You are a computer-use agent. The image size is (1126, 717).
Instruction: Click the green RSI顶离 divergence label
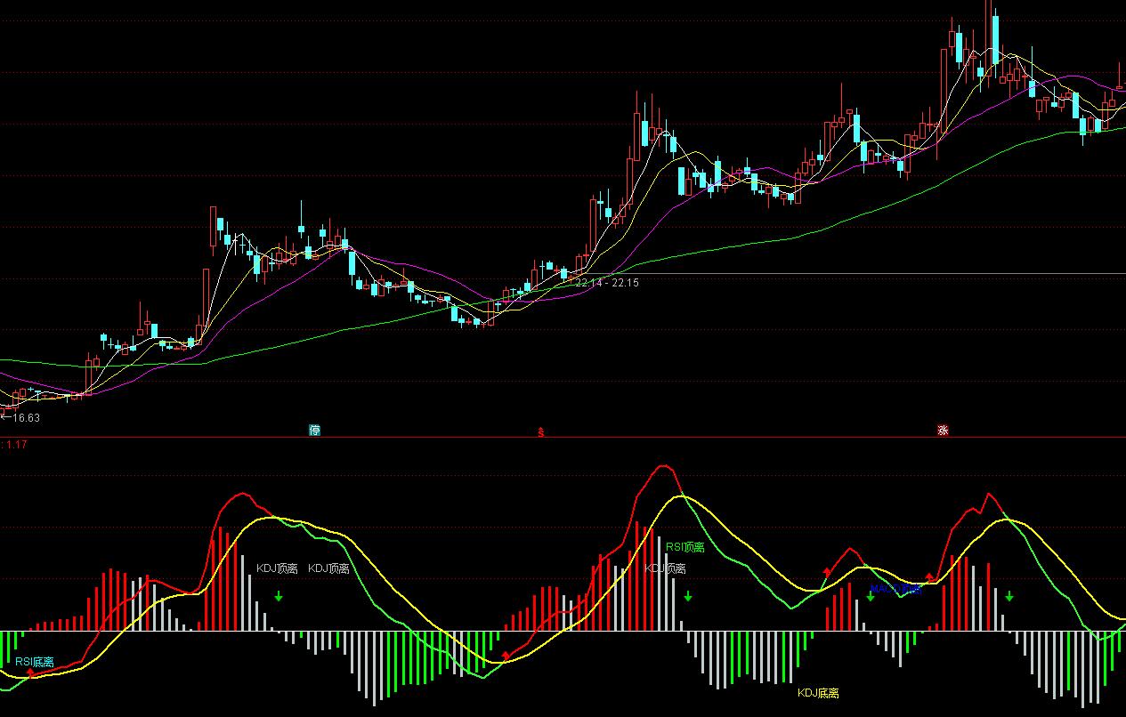pyautogui.click(x=685, y=547)
